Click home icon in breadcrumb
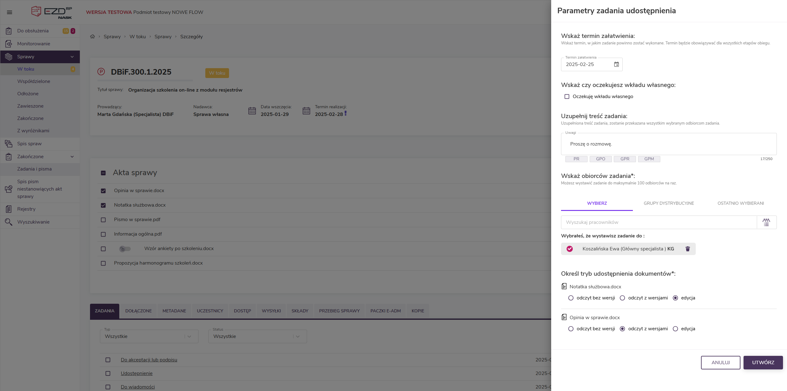 (92, 37)
